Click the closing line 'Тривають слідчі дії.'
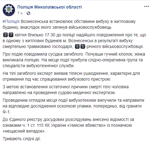Image resolution: width=150 pixels, height=142 pixels. pyautogui.click(x=22, y=139)
